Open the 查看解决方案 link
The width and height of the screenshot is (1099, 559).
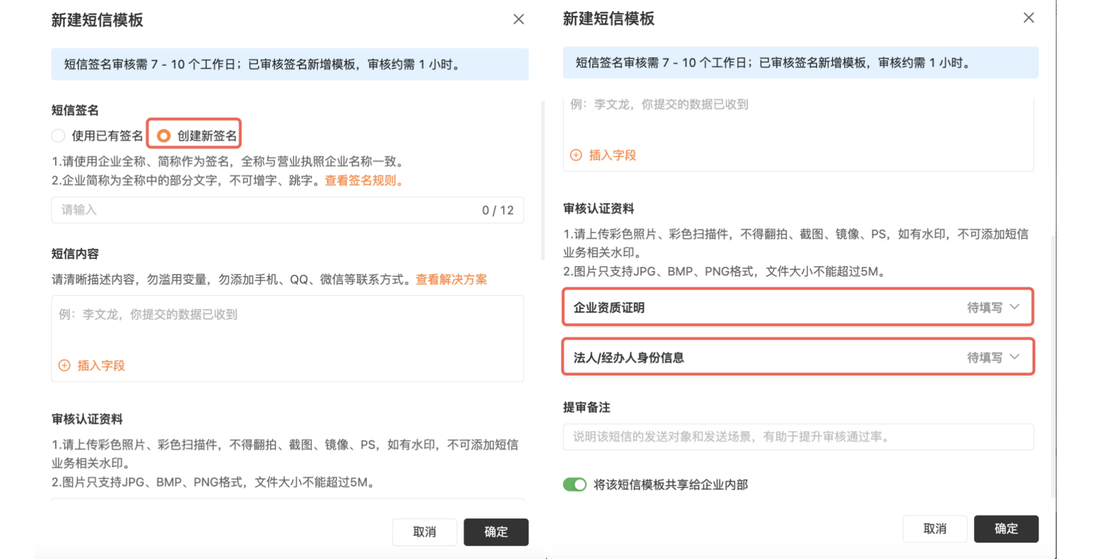(x=451, y=279)
